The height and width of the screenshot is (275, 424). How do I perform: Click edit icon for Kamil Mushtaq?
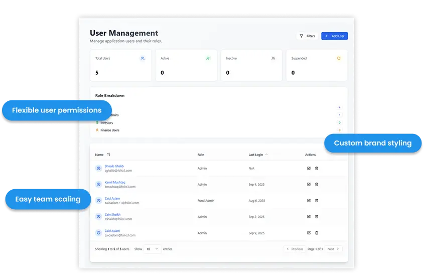click(309, 184)
